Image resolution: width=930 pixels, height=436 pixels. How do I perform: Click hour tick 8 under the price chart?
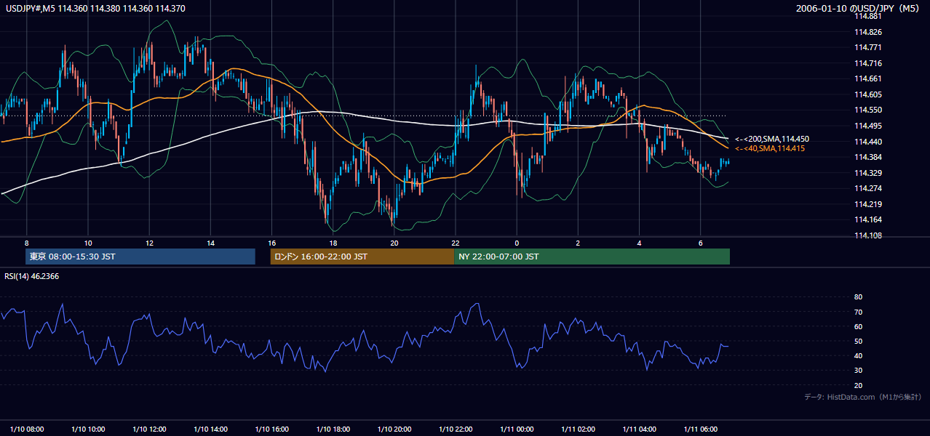pos(27,243)
